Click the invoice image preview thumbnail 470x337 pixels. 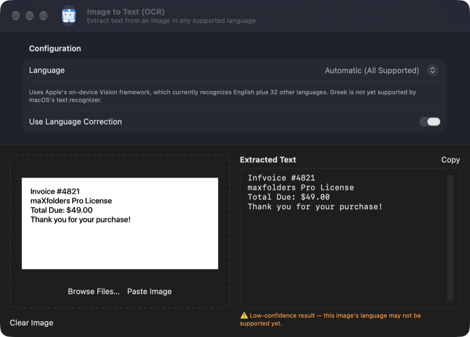[120, 223]
